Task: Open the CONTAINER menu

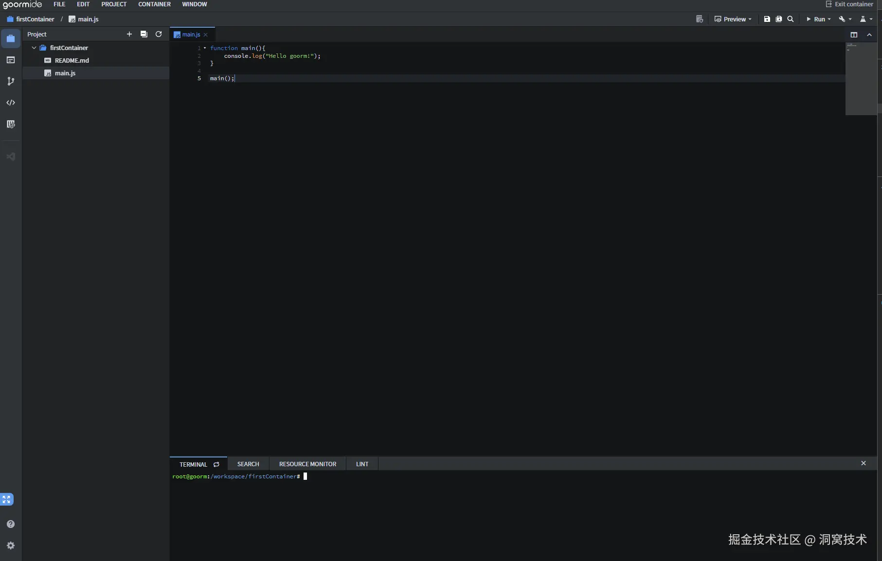Action: 154,4
